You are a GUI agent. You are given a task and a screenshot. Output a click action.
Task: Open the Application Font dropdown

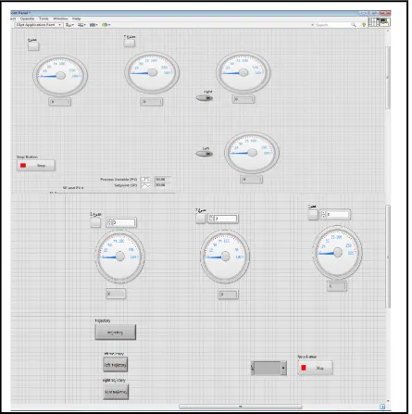tap(38, 25)
